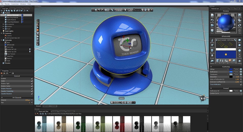Click the cut scissors icon in Tree View toolbar
Screen dimensions: 243x132
pyautogui.click(x=4, y=11)
